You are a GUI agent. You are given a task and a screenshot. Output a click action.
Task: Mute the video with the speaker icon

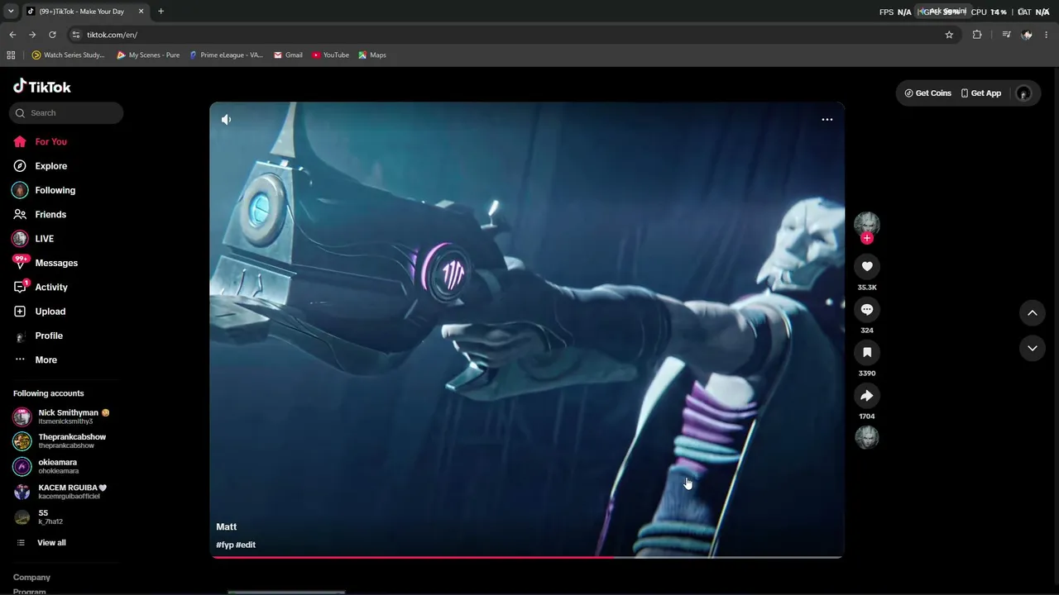pos(226,120)
